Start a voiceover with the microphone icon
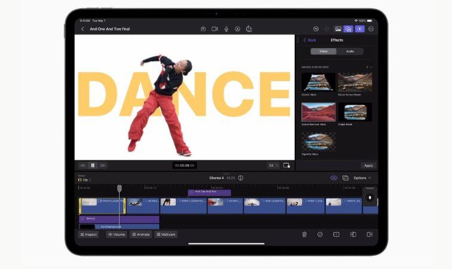Screen dimensions: 452x269 pyautogui.click(x=226, y=29)
